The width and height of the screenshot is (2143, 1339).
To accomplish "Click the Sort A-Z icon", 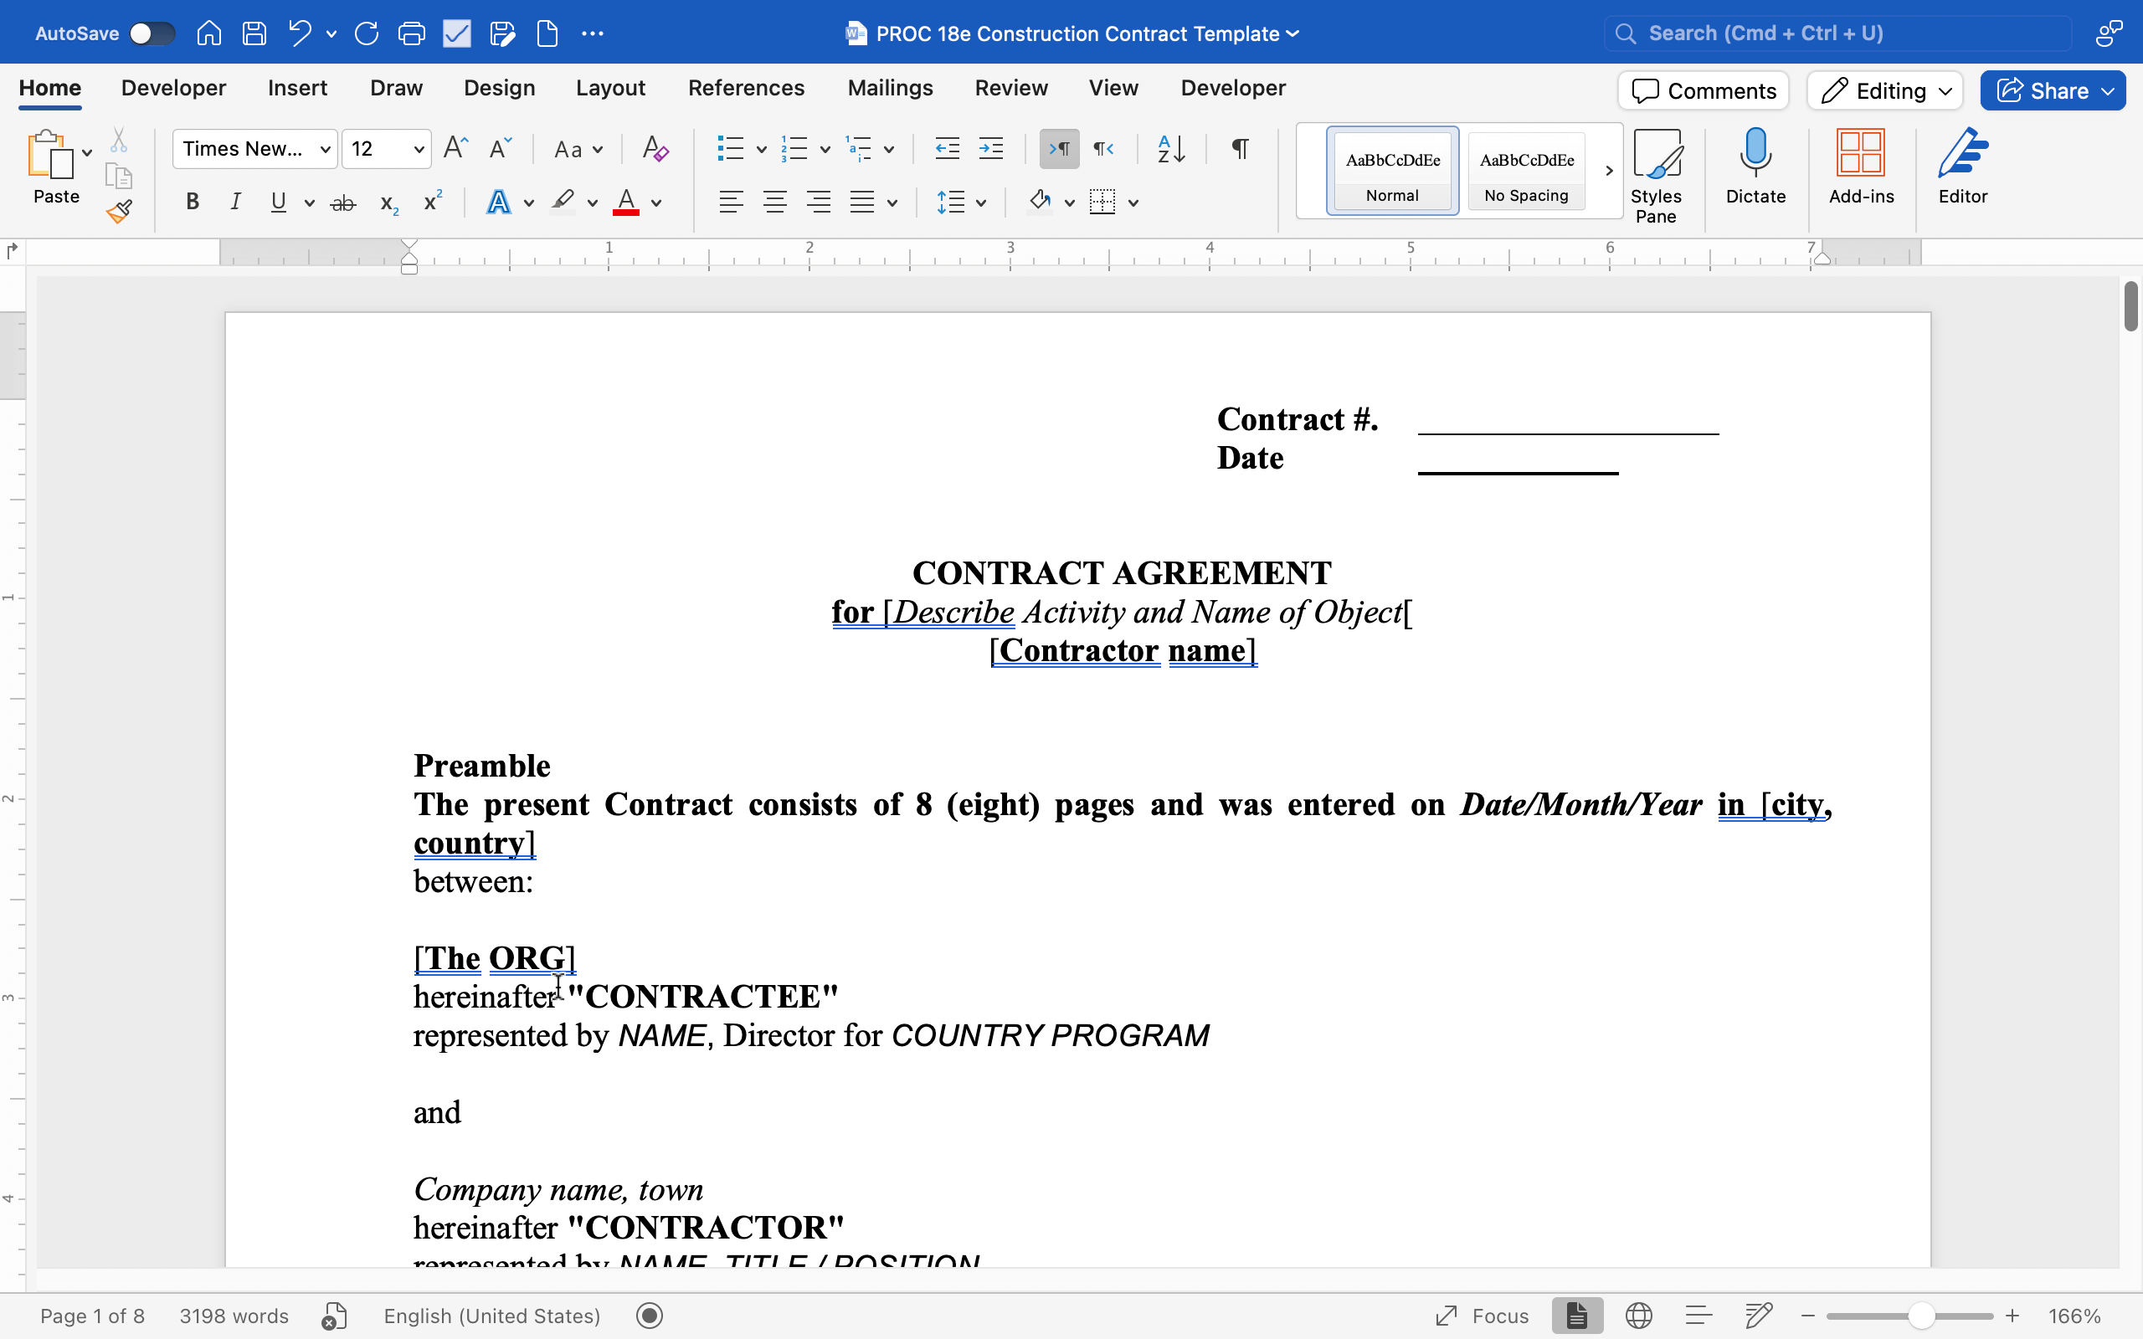I will [1170, 149].
